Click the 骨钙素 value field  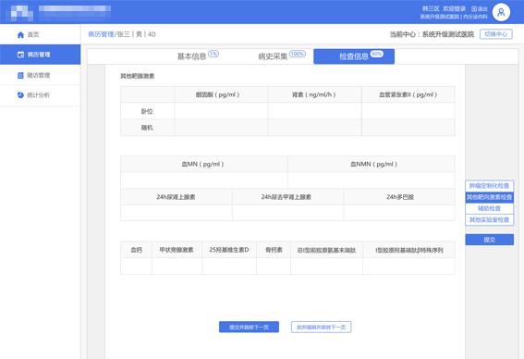(274, 266)
